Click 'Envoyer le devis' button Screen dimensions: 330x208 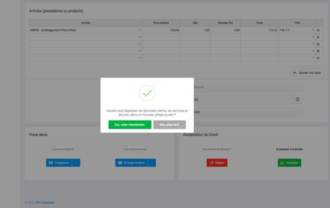coord(131,163)
